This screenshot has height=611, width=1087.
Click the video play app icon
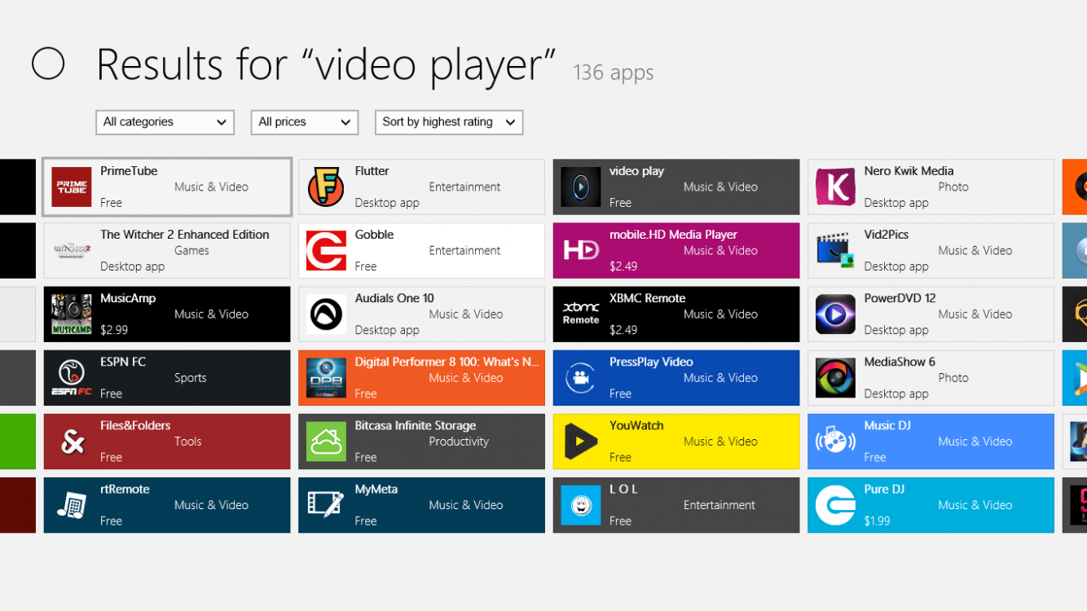click(x=581, y=187)
